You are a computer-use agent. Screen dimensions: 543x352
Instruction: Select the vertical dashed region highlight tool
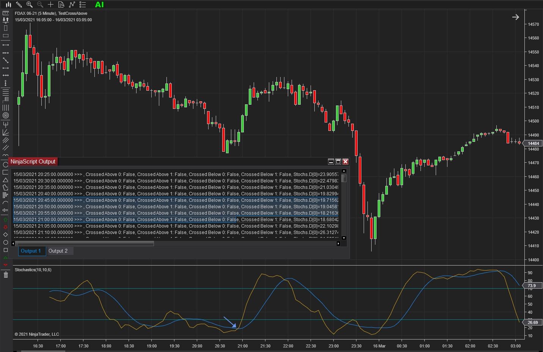pos(6,28)
